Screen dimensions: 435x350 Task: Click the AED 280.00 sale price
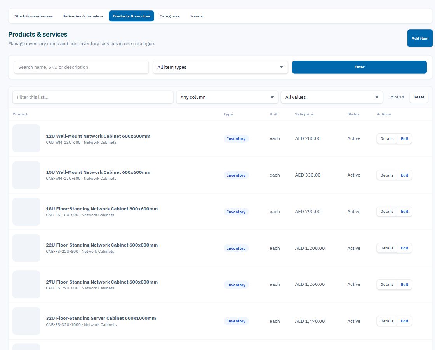click(308, 138)
